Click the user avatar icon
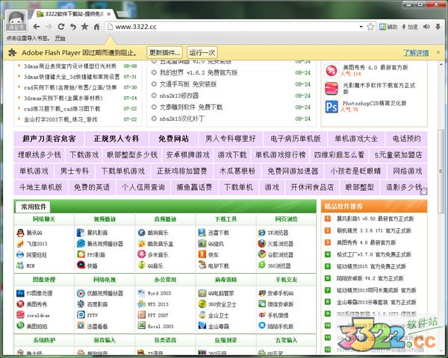 (x=16, y=21)
